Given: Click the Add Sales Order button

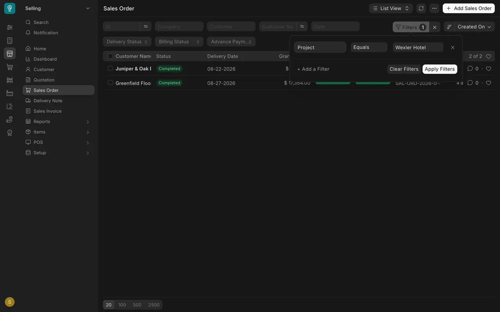Looking at the screenshot, I should tap(469, 8).
